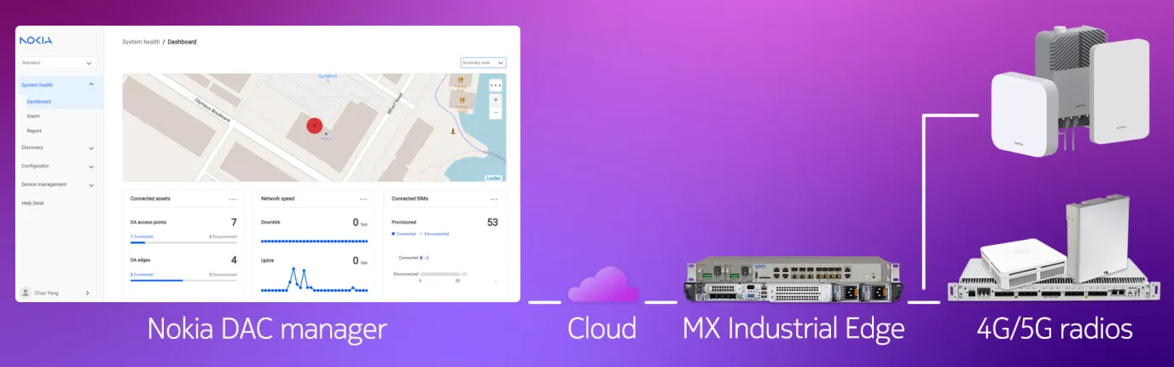The height and width of the screenshot is (367, 1174).
Task: Click the Leaflet attribution link
Action: [x=494, y=178]
